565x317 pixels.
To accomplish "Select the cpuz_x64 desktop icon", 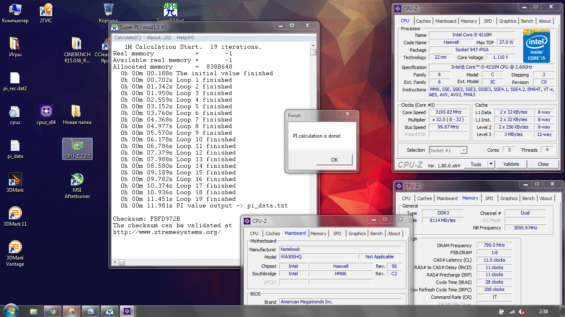I will click(46, 115).
